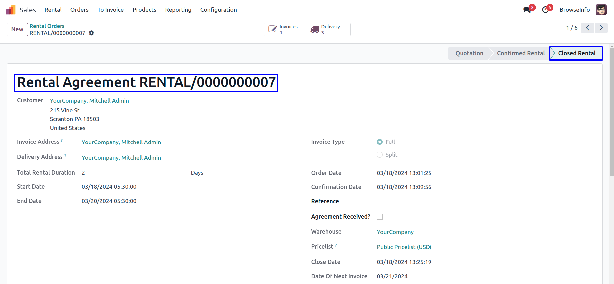Click the Rental Agreement RENTAL/0000000007 heading
Viewport: 614px width, 284px height.
click(x=146, y=83)
